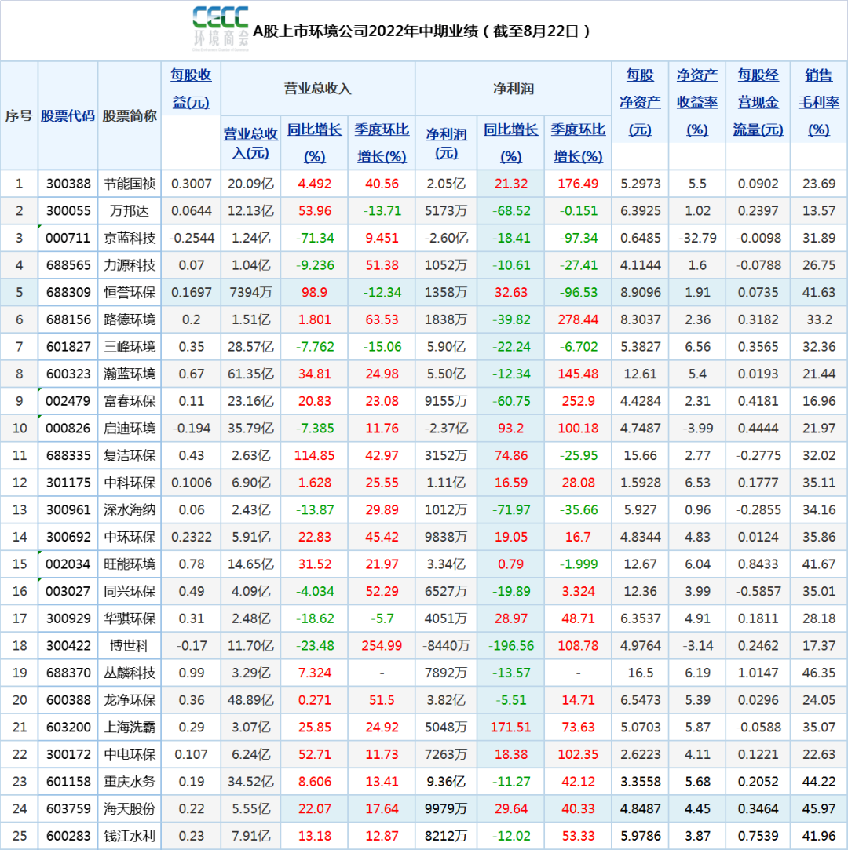Select stock name 万邦达
The height and width of the screenshot is (850, 848).
click(x=130, y=211)
